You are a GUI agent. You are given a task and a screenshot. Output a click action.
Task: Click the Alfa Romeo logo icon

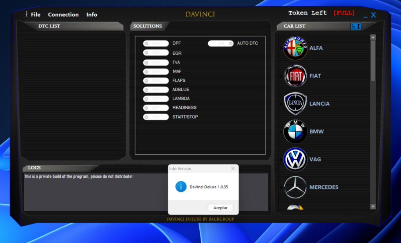tap(295, 48)
